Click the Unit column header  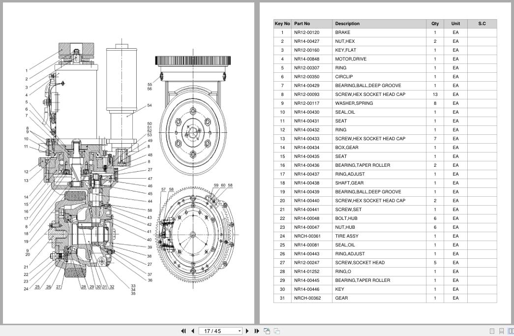point(455,24)
